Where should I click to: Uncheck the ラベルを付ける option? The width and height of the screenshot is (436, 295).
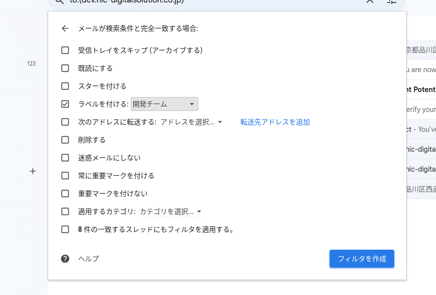tap(65, 104)
